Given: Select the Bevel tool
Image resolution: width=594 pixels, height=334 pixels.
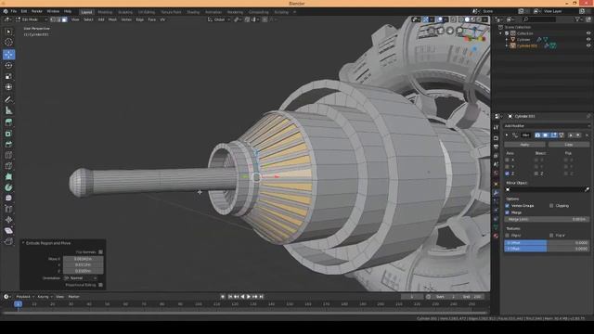Looking at the screenshot, I should coord(8,145).
